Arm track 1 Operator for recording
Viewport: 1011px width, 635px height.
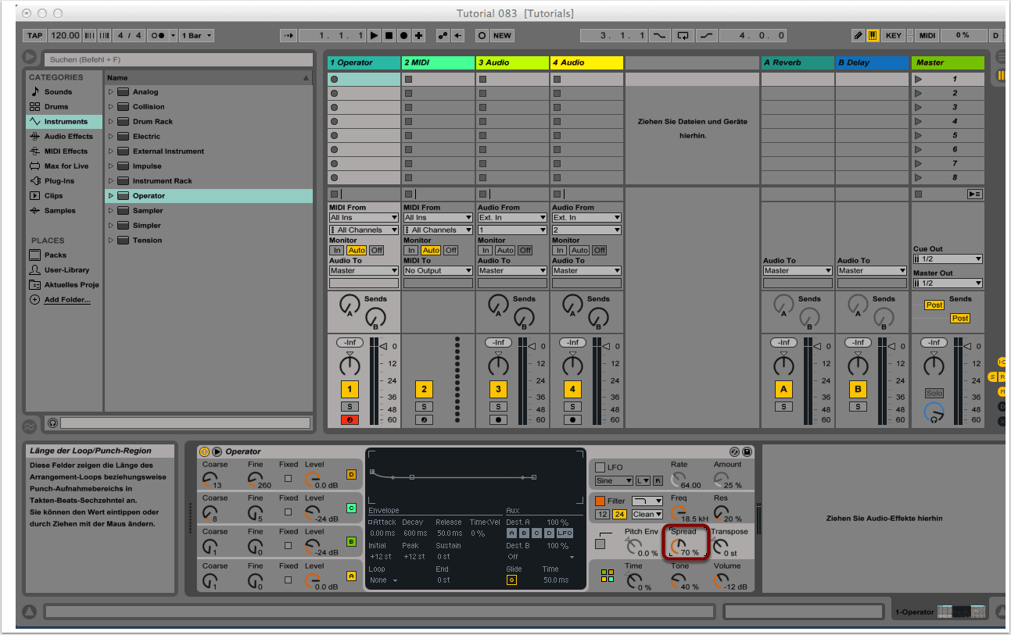(350, 420)
